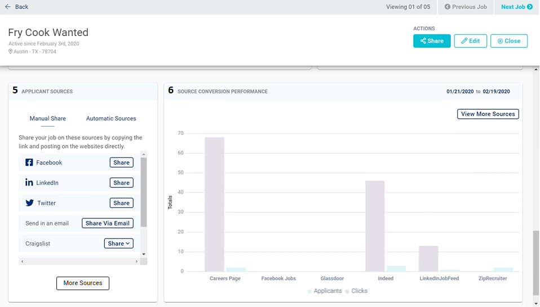Select the 02/19/2020 end date
Viewport: 540px width, 307px height.
496,91
